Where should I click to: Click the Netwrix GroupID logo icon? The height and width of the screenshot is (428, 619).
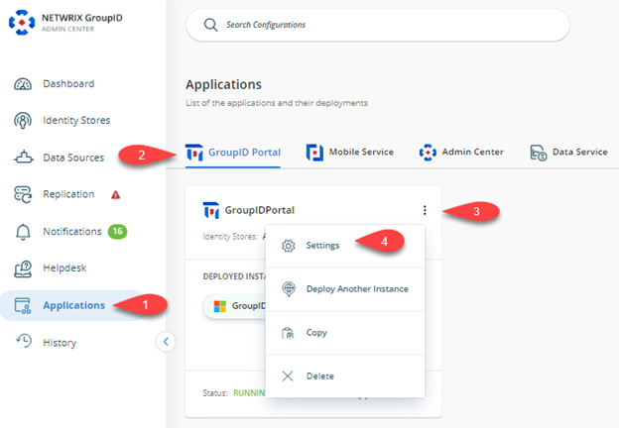(x=20, y=22)
